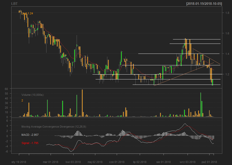The height and width of the screenshot is (165, 232).
Task: Click the 'wrz 03 2018' date label
Action: tap(188, 162)
